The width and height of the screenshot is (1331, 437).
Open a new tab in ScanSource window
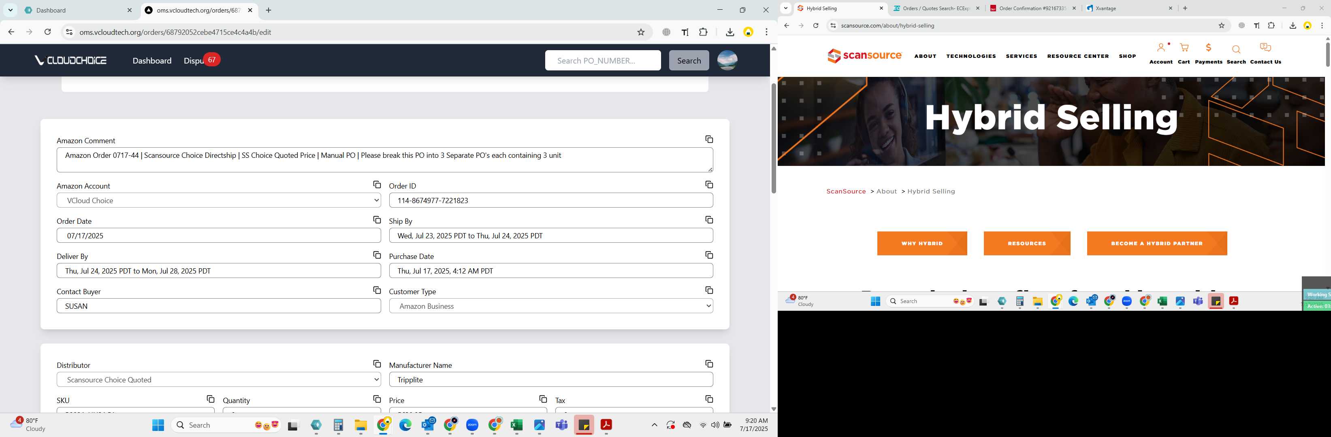click(x=1185, y=8)
